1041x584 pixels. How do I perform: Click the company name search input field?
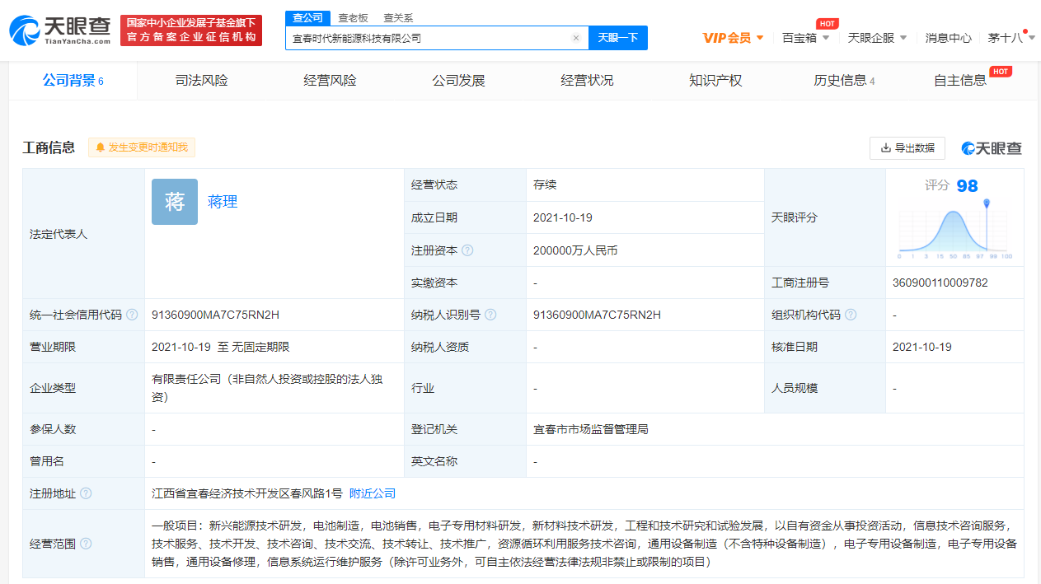click(429, 38)
